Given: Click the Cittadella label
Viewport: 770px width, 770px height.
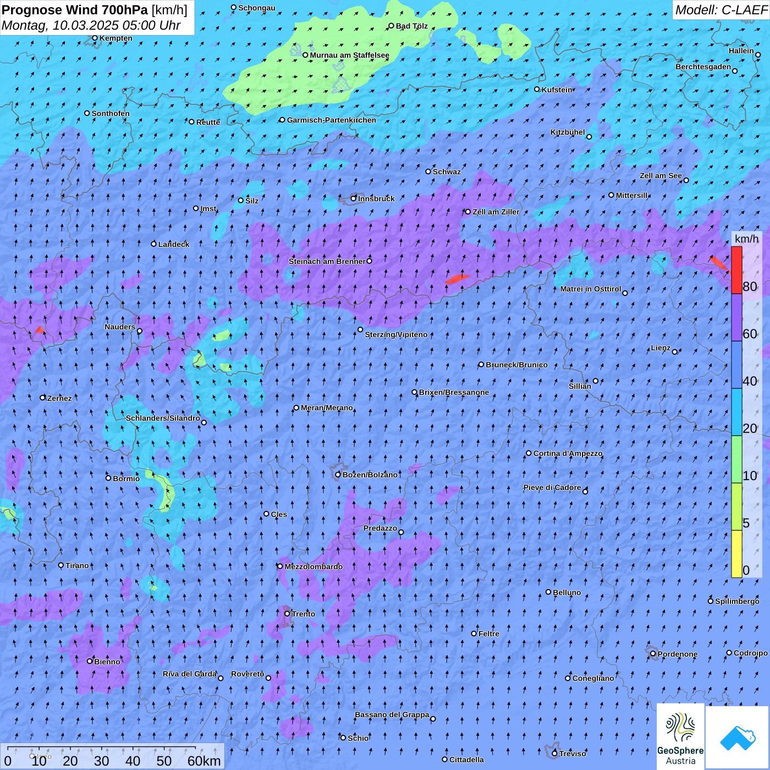Looking at the screenshot, I should (466, 760).
